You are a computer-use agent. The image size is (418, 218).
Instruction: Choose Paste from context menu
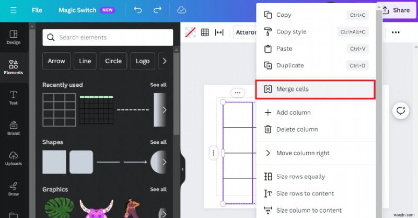coord(316,49)
